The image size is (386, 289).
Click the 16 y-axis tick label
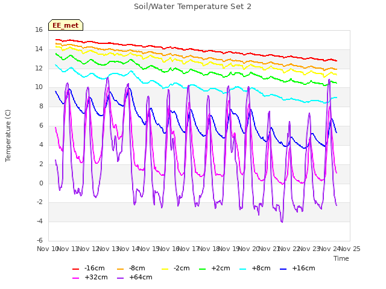click(x=39, y=30)
